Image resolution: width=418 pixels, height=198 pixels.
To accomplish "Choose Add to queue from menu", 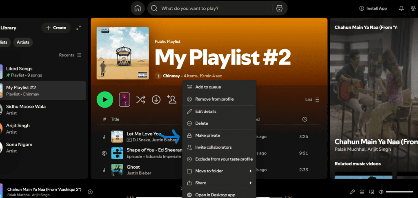I will click(x=219, y=87).
